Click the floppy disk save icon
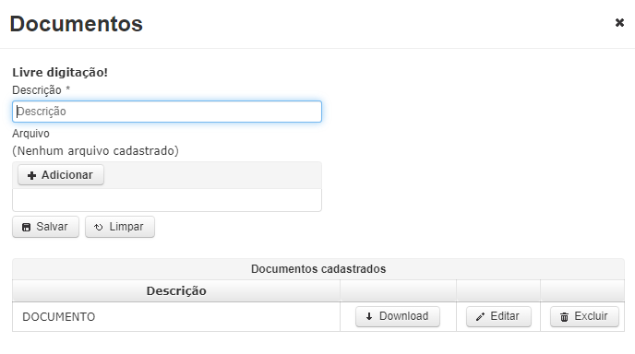635x354 pixels. tap(27, 227)
